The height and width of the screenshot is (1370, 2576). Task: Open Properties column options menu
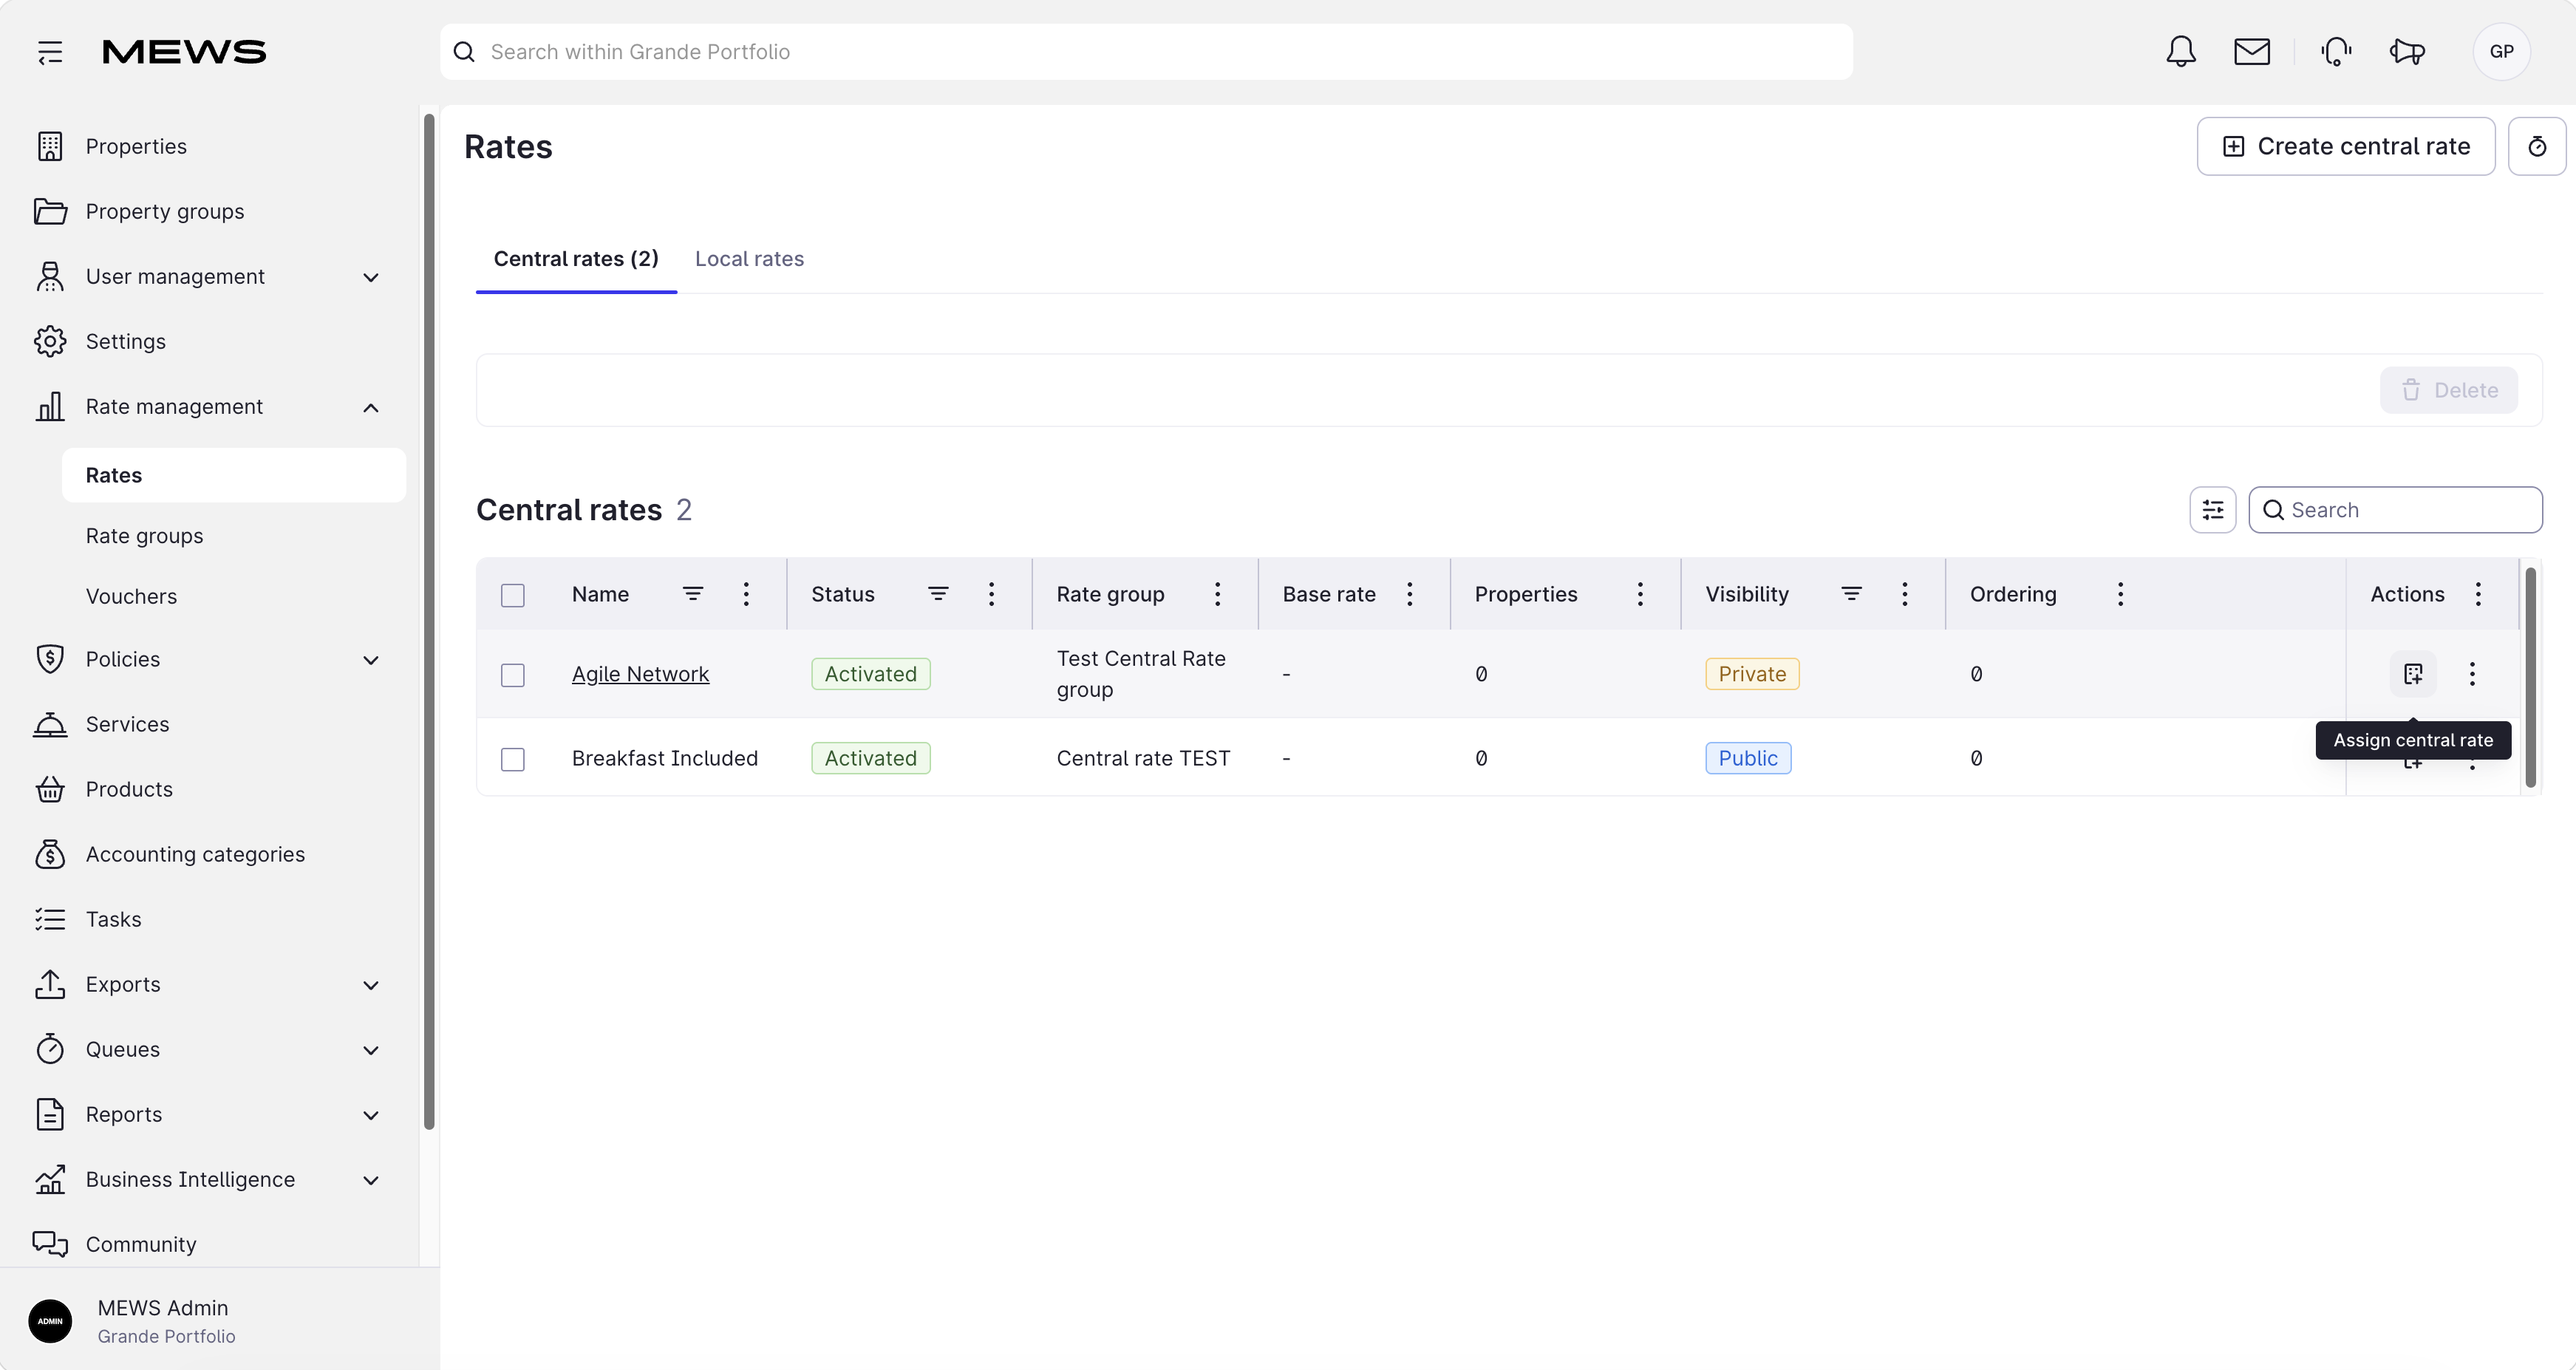coord(1640,594)
